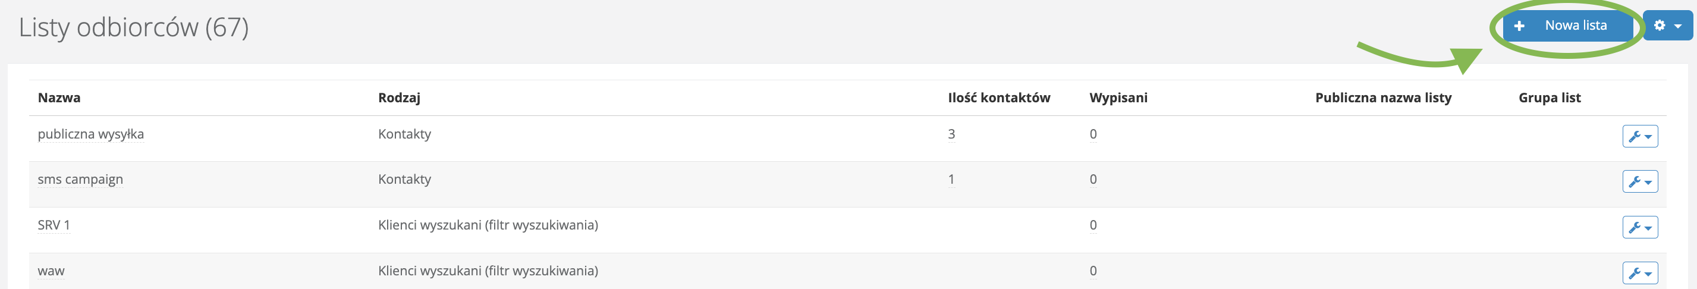Viewport: 1697px width, 289px height.
Task: Open wrench actions for waw list
Action: (x=1640, y=272)
